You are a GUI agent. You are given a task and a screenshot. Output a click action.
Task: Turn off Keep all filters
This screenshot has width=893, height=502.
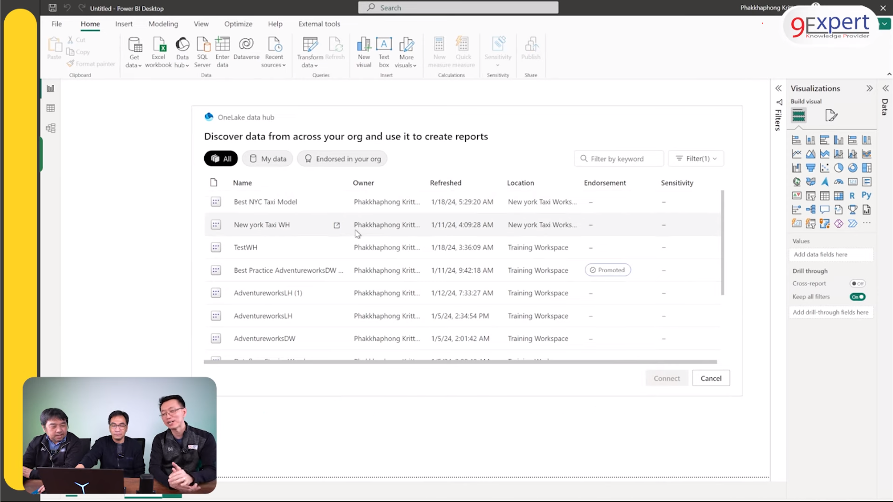[x=857, y=296]
